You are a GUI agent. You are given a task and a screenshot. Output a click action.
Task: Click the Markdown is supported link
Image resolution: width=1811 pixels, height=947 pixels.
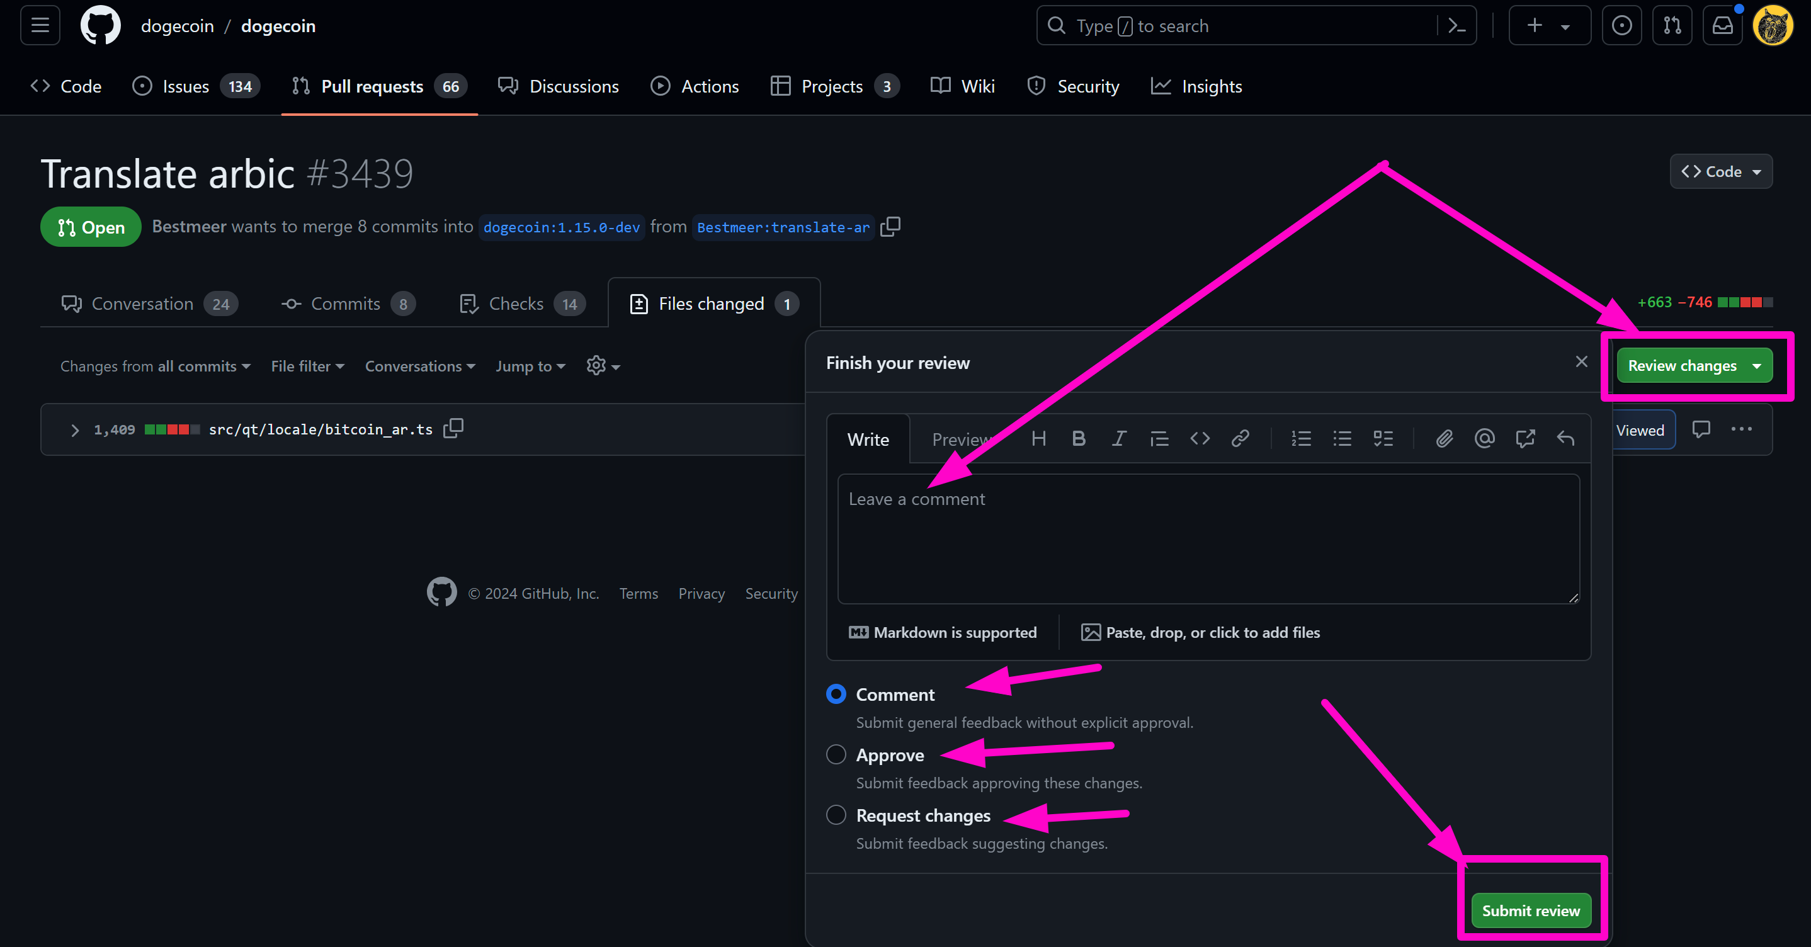click(943, 632)
